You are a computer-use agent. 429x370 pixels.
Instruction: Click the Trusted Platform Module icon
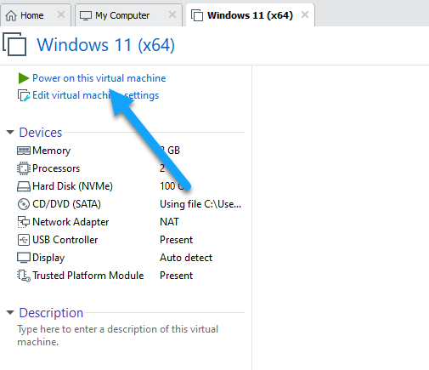[x=24, y=276]
